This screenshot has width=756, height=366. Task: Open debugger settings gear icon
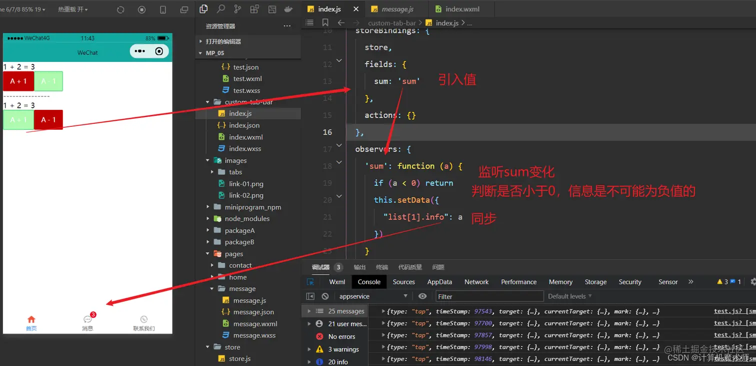pos(753,282)
